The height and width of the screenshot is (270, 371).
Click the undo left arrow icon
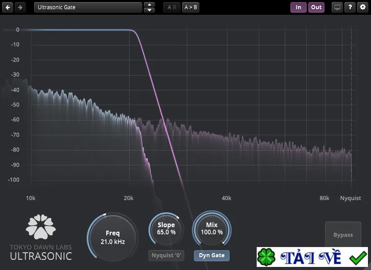[x=8, y=7]
